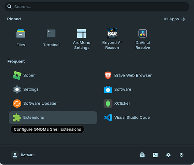The width and height of the screenshot is (194, 165).
Task: Select the highlighted Extensions entry
Action: [53, 117]
